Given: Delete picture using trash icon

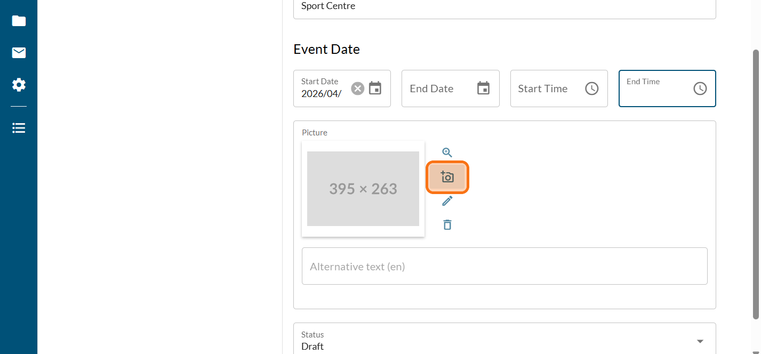Looking at the screenshot, I should point(447,225).
